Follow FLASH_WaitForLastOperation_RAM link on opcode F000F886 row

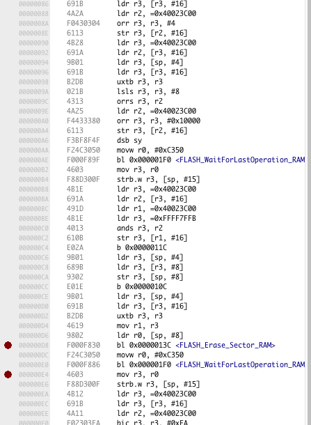point(240,364)
